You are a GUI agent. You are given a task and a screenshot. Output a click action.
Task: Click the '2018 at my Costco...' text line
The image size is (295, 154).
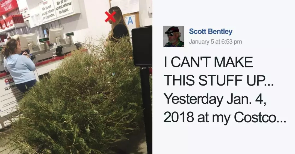click(225, 118)
